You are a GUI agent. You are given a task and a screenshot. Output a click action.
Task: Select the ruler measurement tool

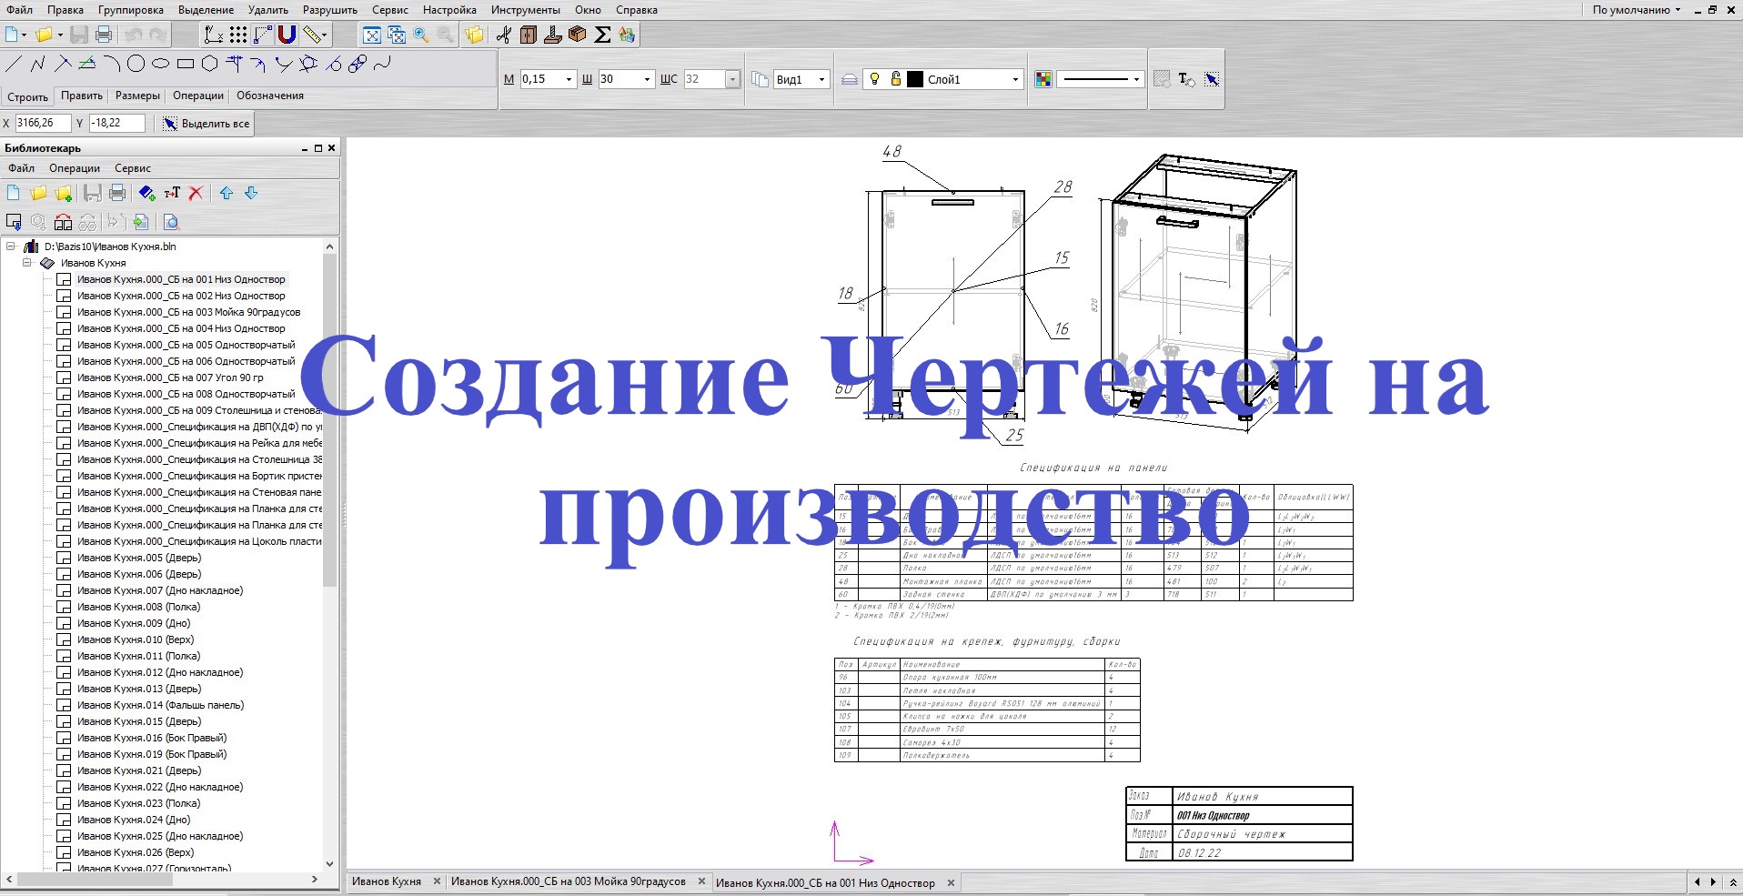(313, 35)
